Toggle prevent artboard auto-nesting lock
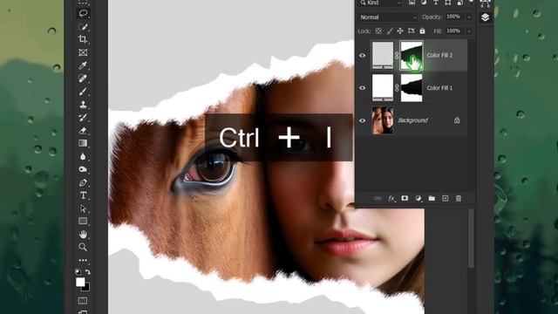Screen dimensions: 558x314 tap(412, 31)
